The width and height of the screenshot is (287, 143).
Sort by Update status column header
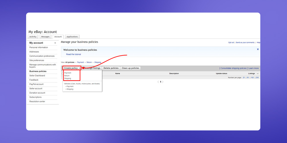pyautogui.click(x=222, y=74)
